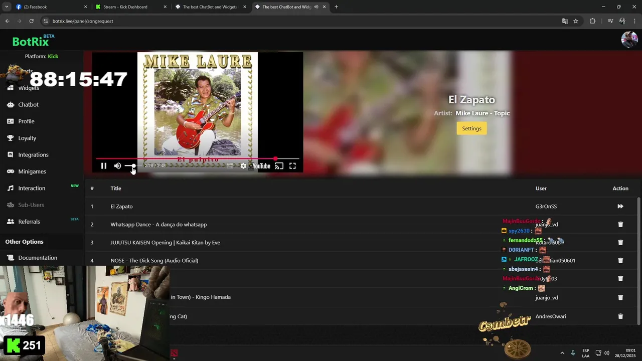This screenshot has width=642, height=361.
Task: Skip the El Zapato song
Action: tap(620, 206)
